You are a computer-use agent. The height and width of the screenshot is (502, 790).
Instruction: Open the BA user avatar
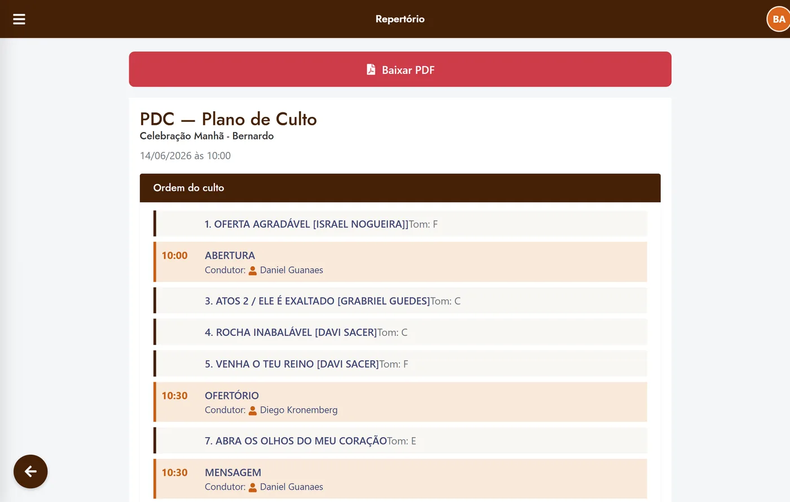coord(779,19)
